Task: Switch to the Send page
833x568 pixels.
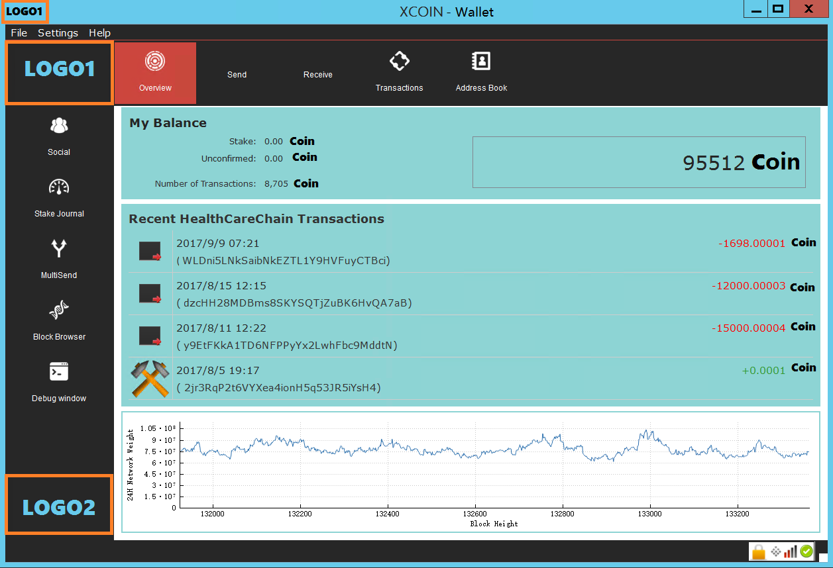Action: (237, 74)
